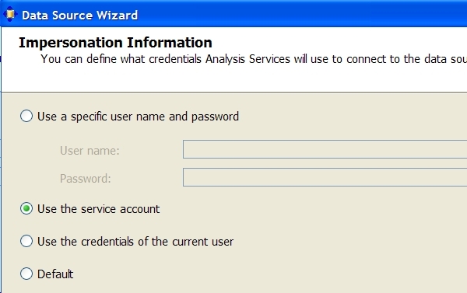Click the 'Password:' field label
The height and width of the screenshot is (293, 467).
click(x=86, y=179)
